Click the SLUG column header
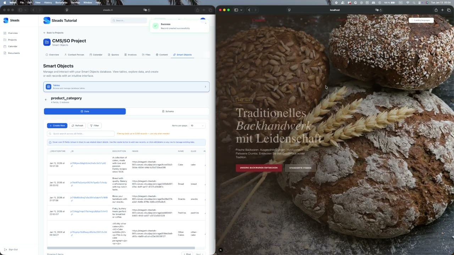The image size is (454, 255). click(x=193, y=151)
